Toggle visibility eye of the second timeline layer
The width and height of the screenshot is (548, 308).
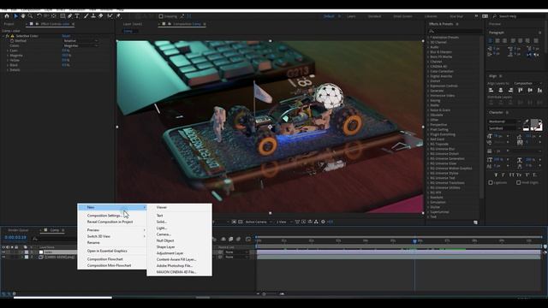point(3,257)
